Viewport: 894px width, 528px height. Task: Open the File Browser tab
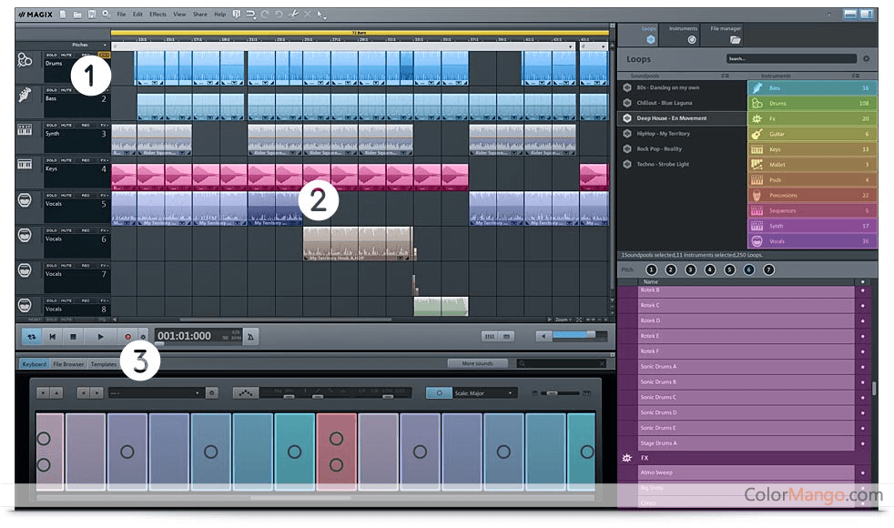tap(68, 364)
